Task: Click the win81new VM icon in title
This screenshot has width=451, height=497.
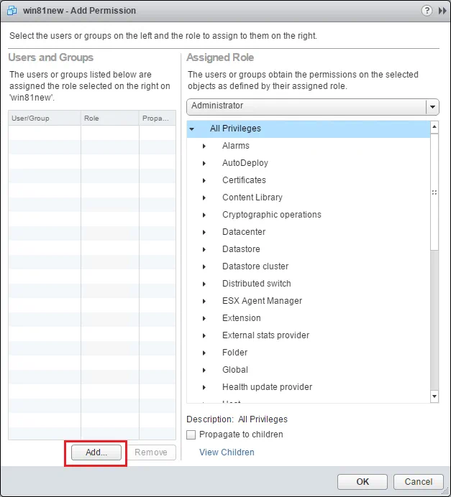Action: (x=12, y=11)
